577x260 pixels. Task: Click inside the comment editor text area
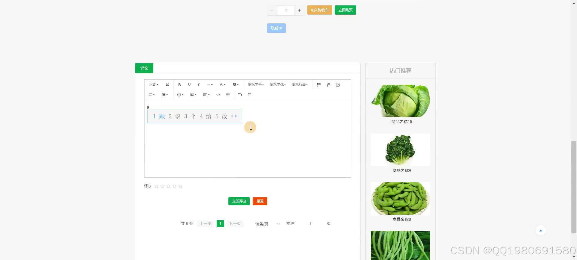click(x=248, y=139)
